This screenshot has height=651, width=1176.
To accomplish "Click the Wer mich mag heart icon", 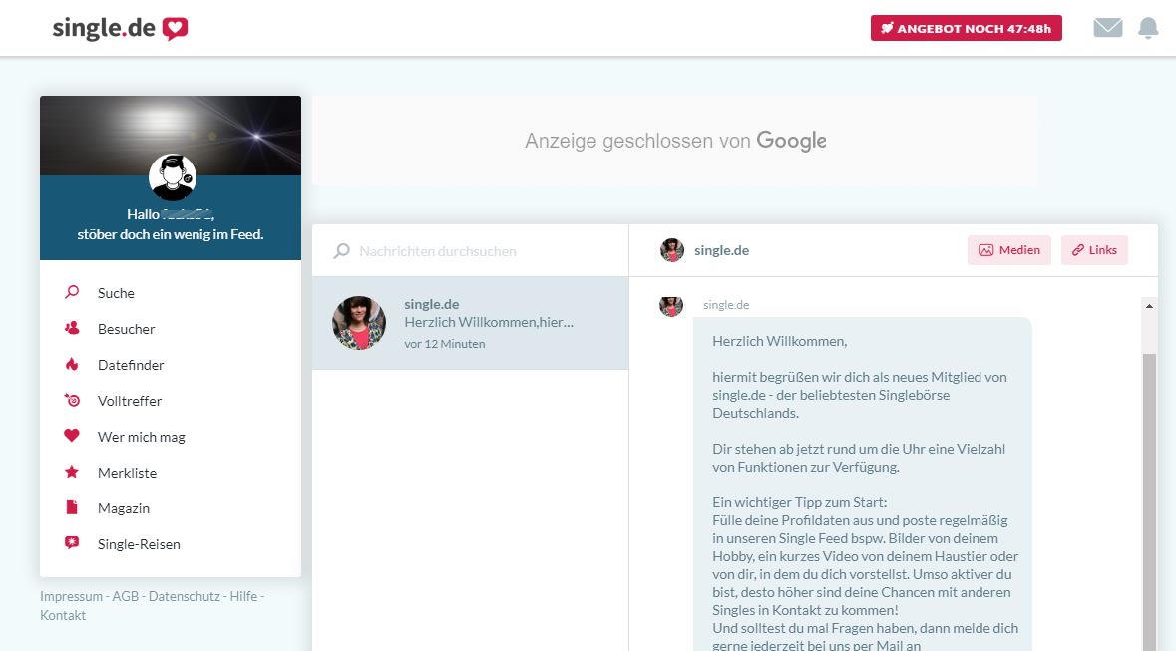I will coord(72,435).
